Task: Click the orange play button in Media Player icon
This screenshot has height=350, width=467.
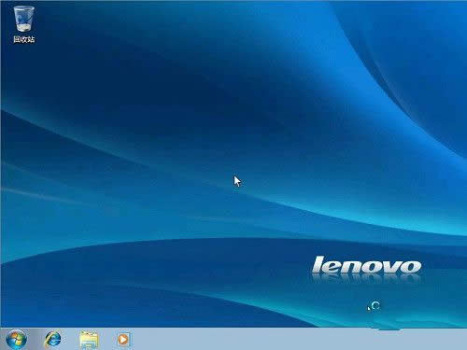Action: [123, 340]
